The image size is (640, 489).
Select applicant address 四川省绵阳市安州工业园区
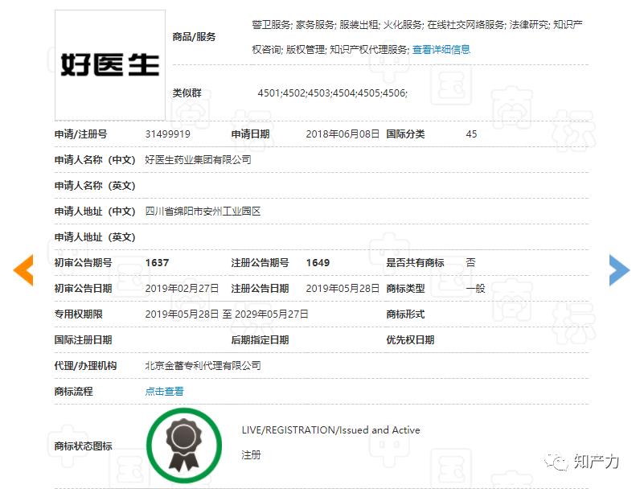(x=203, y=212)
